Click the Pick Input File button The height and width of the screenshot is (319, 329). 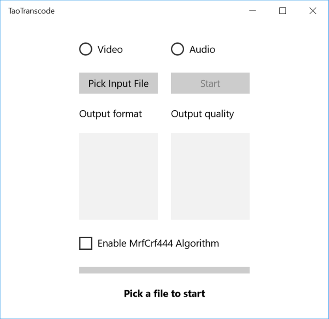pyautogui.click(x=118, y=83)
